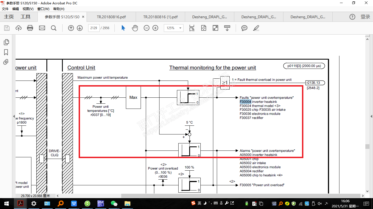Click the 登录 sign-in button

[x=365, y=17]
